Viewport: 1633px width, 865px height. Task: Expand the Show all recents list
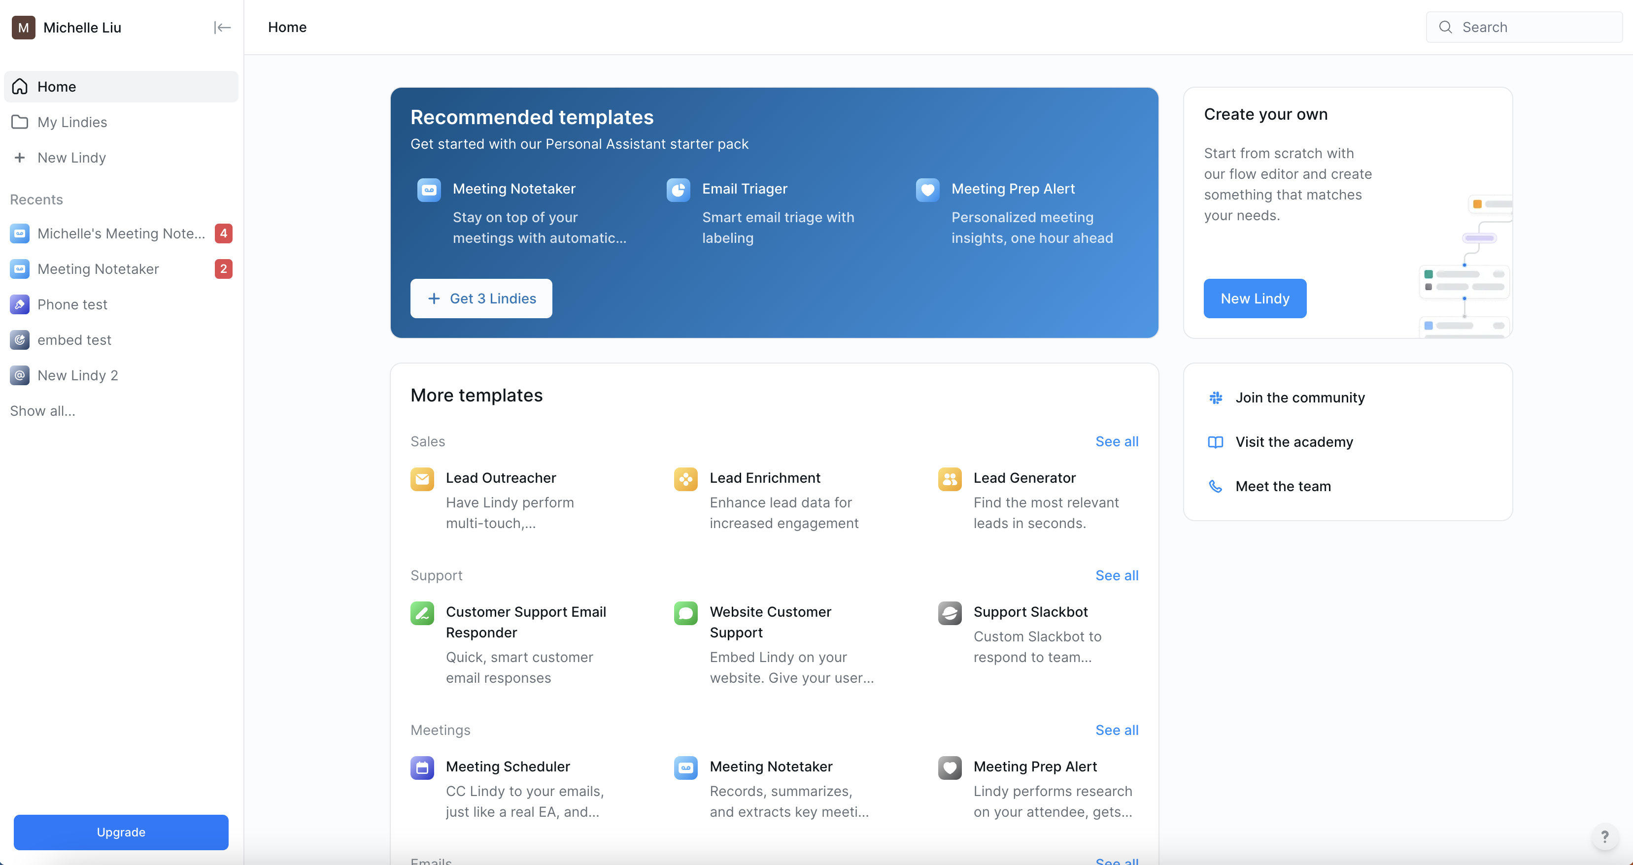[42, 411]
